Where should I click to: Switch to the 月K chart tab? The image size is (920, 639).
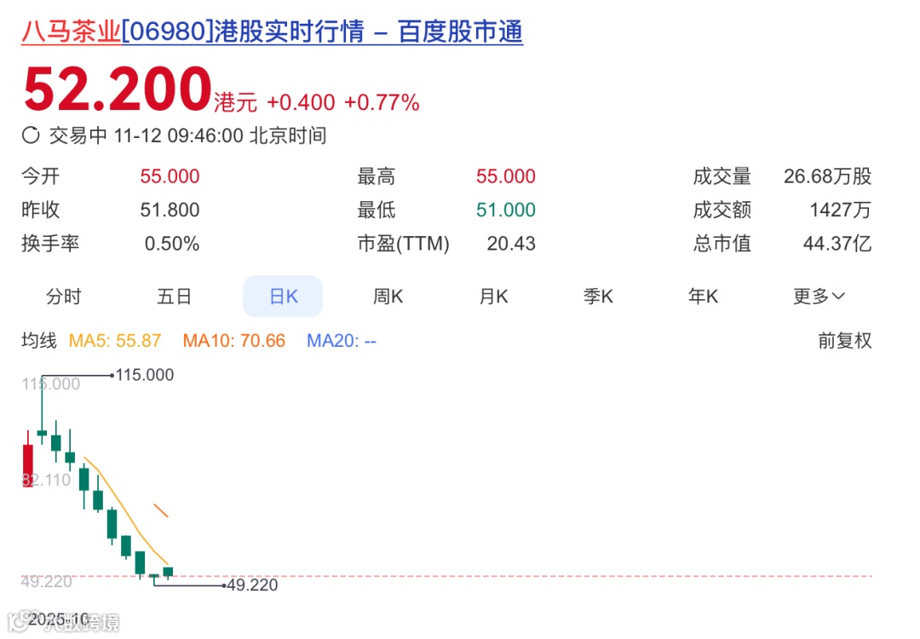pyautogui.click(x=493, y=296)
